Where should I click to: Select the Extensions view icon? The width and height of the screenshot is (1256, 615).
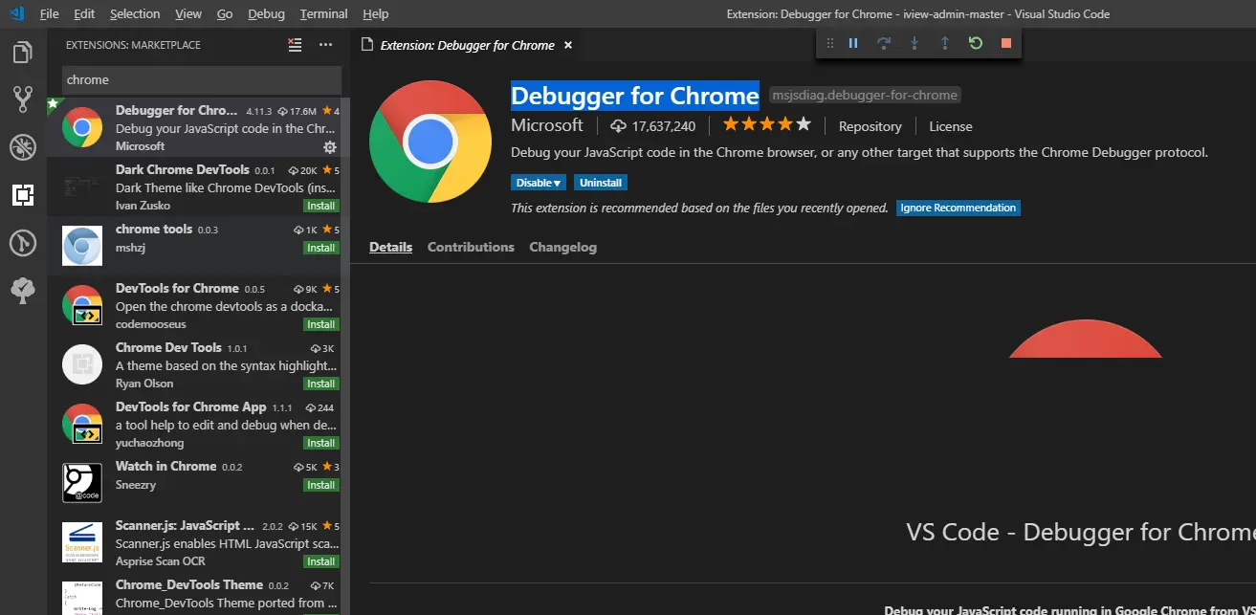click(23, 194)
